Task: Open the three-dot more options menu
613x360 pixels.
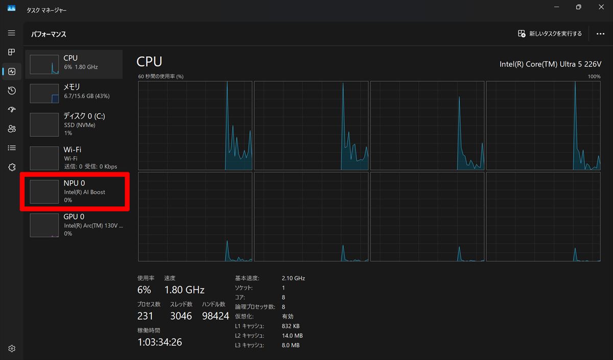Action: pyautogui.click(x=600, y=34)
